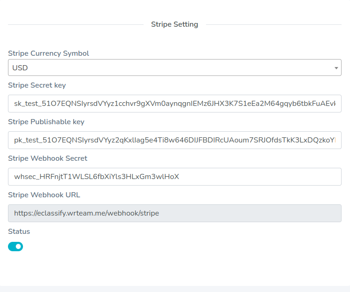Click the Stripe Webhook Secret label

47,158
